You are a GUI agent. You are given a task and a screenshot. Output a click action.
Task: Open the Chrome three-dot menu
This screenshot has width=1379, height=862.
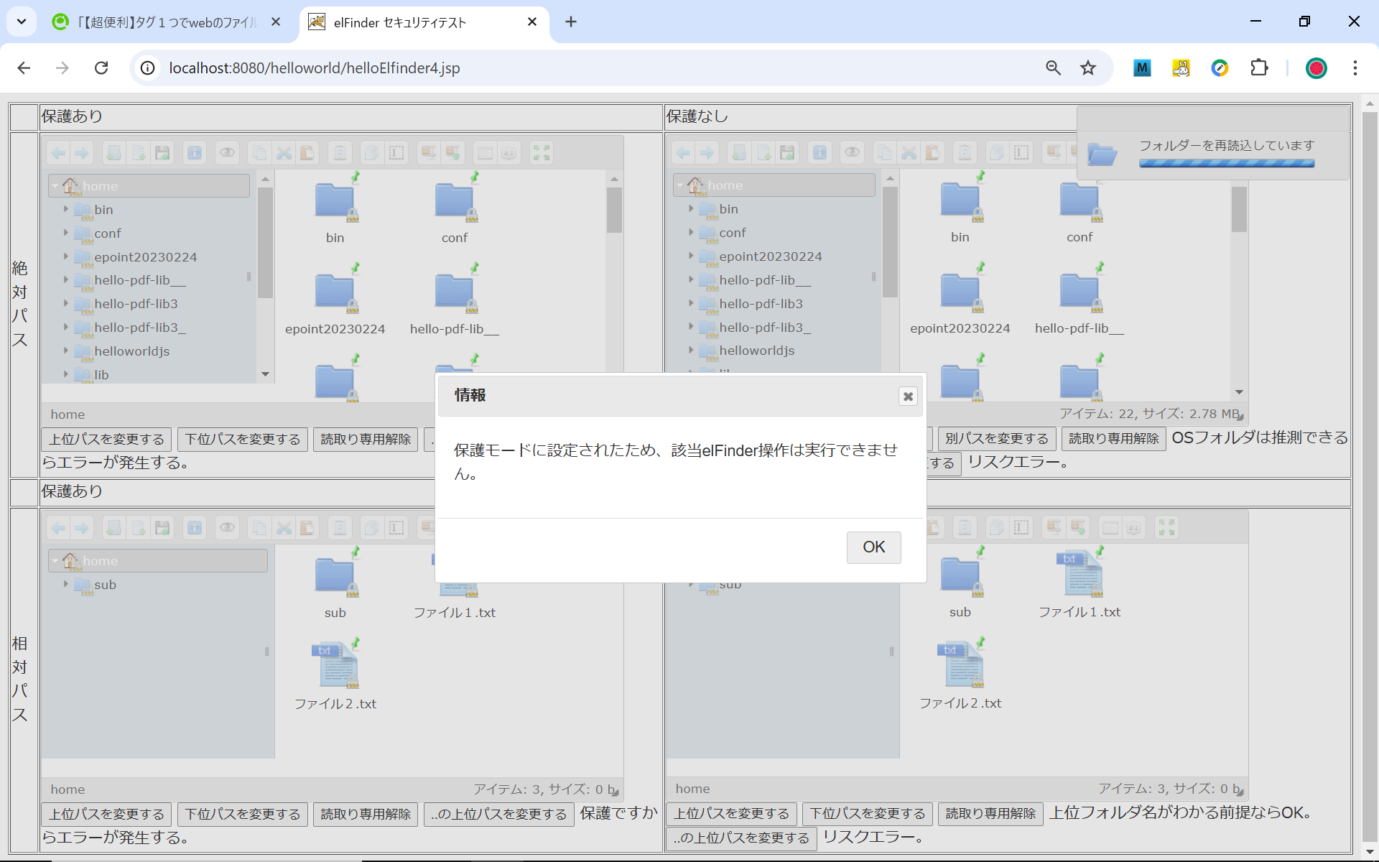click(1355, 68)
